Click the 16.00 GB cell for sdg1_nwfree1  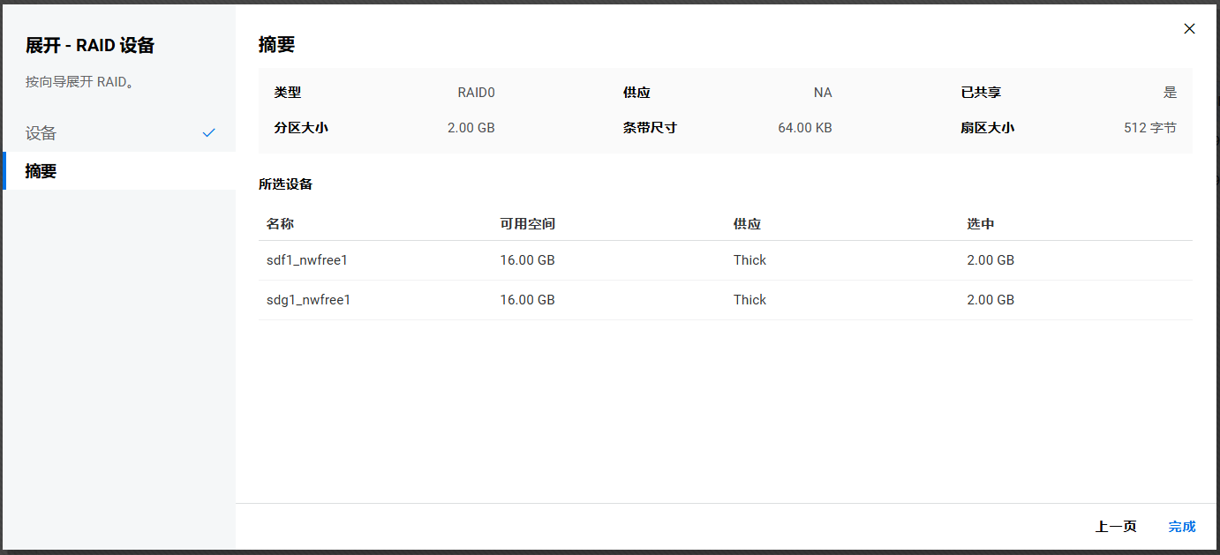click(x=527, y=300)
